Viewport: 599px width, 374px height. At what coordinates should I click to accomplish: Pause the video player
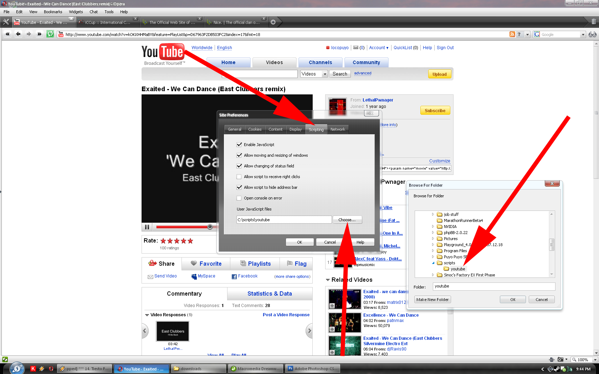pos(147,227)
